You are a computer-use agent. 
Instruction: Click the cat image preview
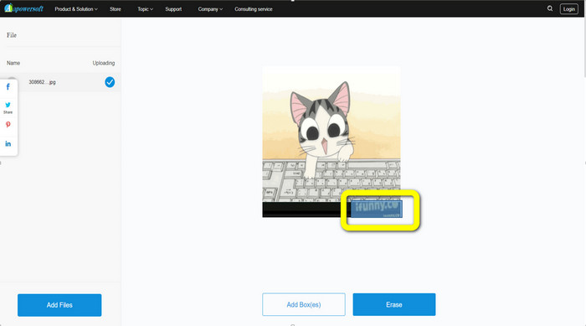click(x=332, y=142)
